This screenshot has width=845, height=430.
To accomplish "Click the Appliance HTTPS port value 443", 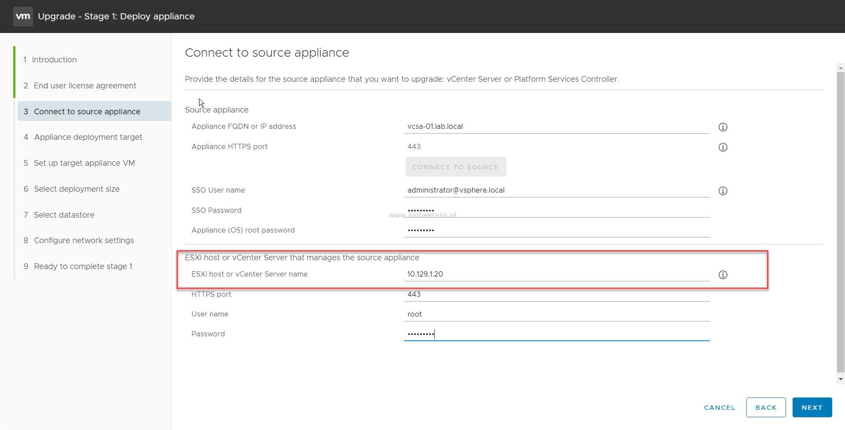I will pyautogui.click(x=414, y=146).
